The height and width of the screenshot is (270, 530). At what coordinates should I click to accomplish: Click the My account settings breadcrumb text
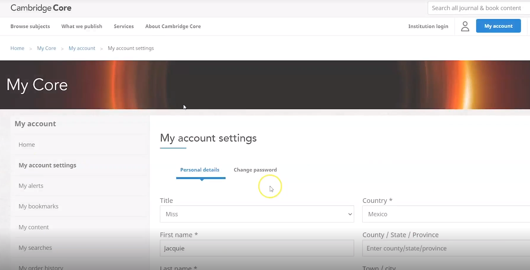131,48
